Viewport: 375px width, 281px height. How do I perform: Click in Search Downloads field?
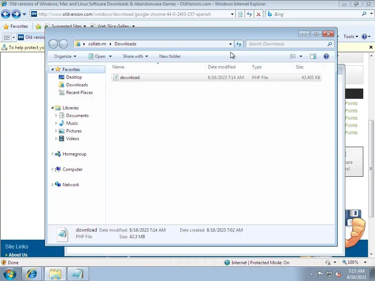287,44
